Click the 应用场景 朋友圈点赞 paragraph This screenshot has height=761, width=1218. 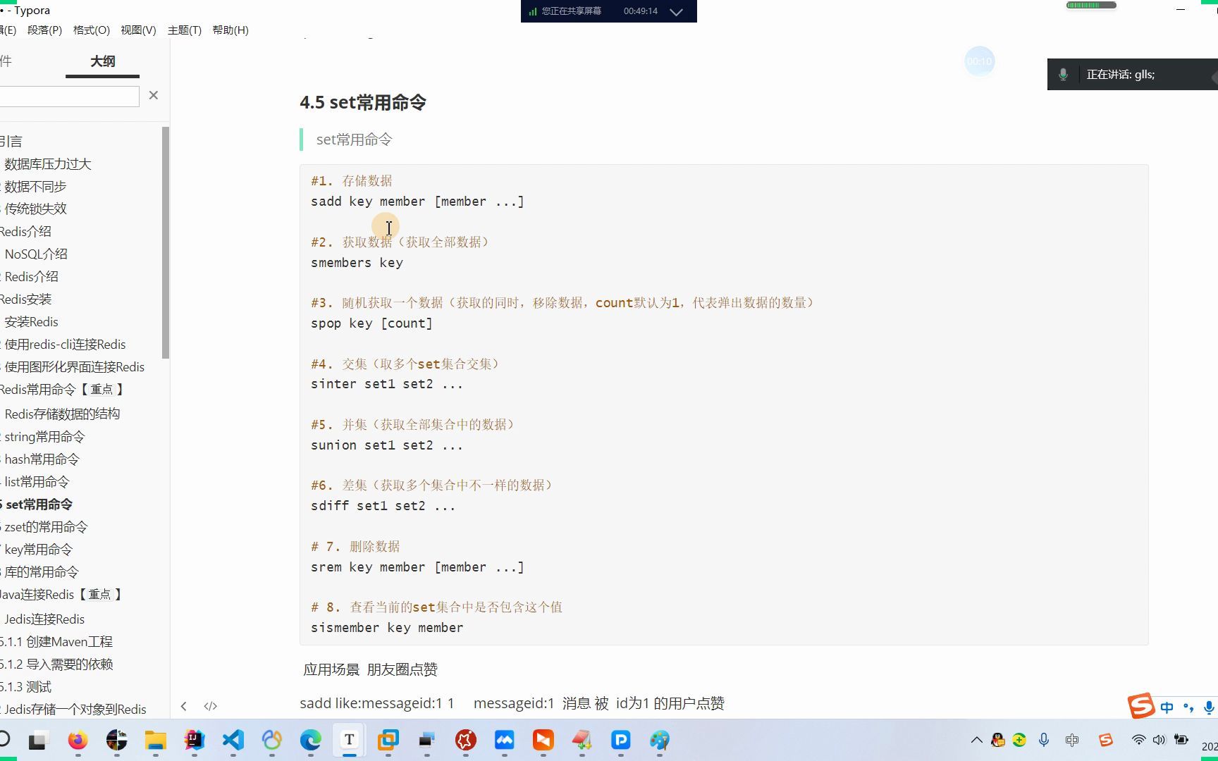pos(370,669)
